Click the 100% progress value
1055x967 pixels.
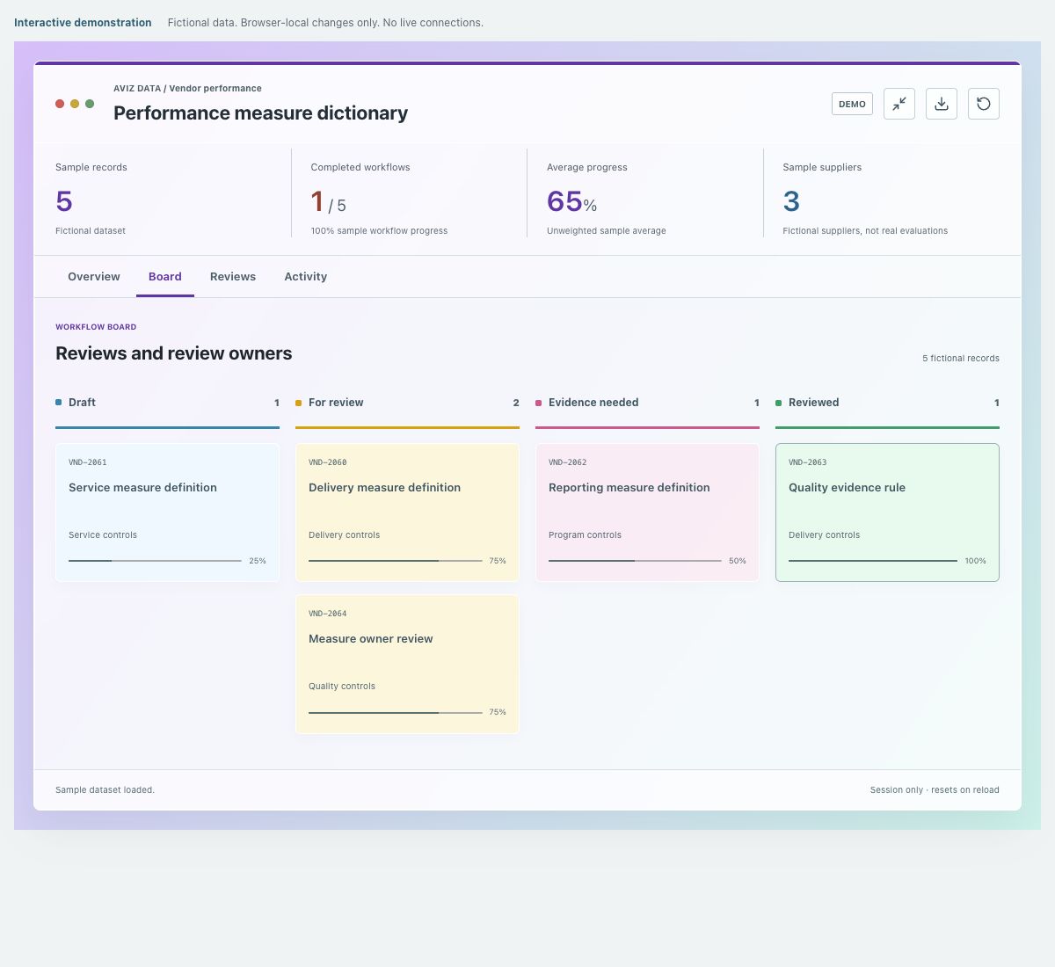(975, 561)
